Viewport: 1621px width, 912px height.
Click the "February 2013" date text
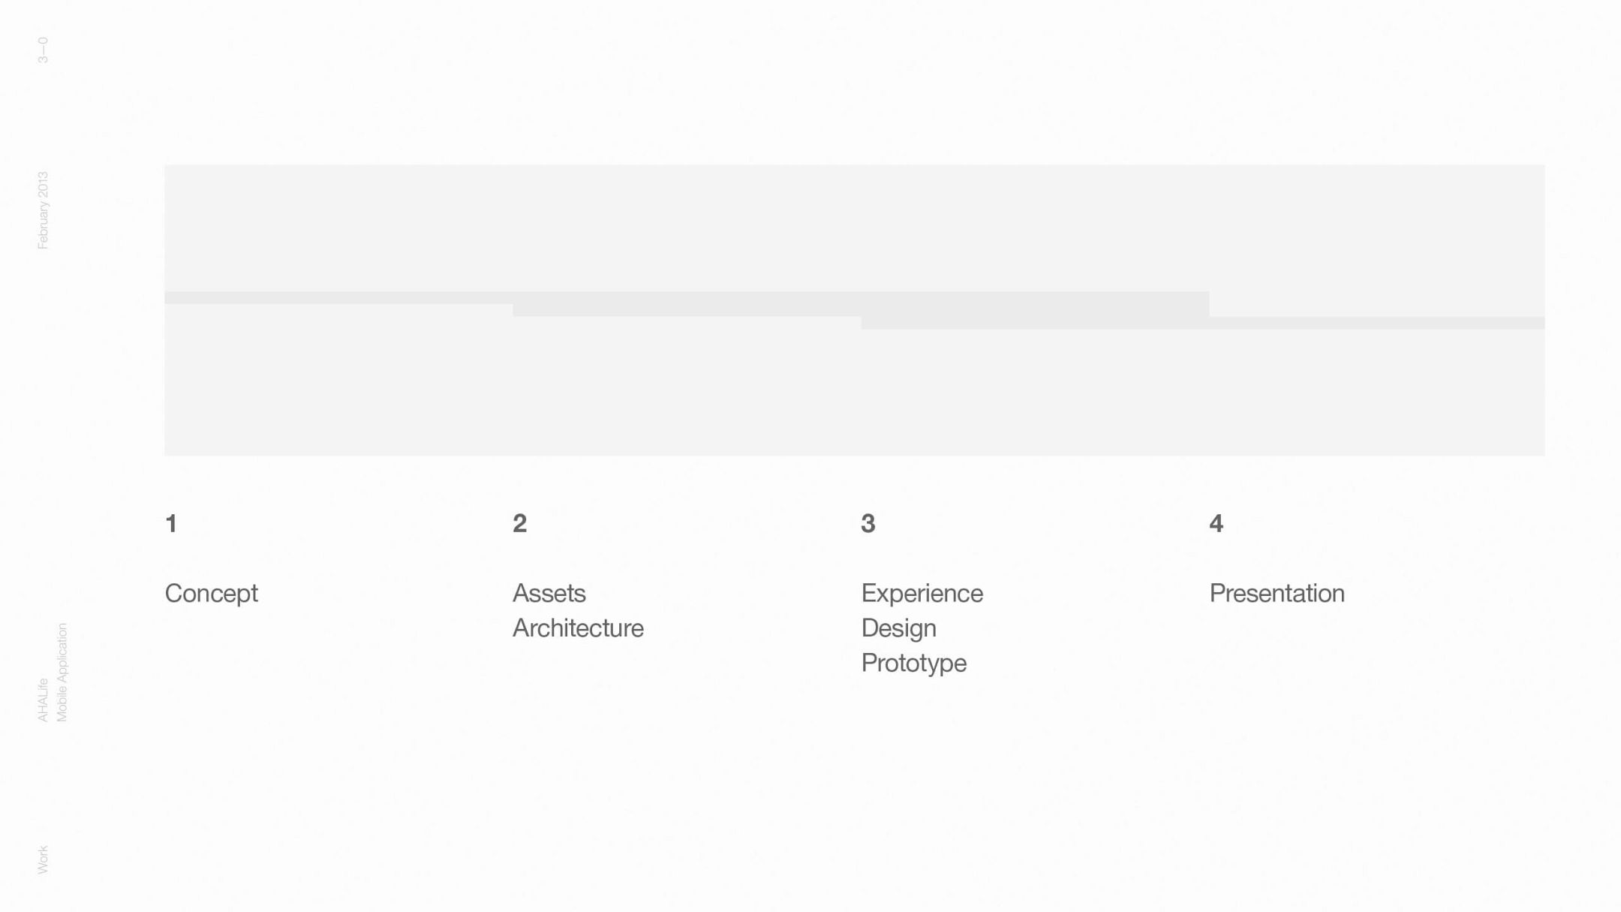click(43, 210)
